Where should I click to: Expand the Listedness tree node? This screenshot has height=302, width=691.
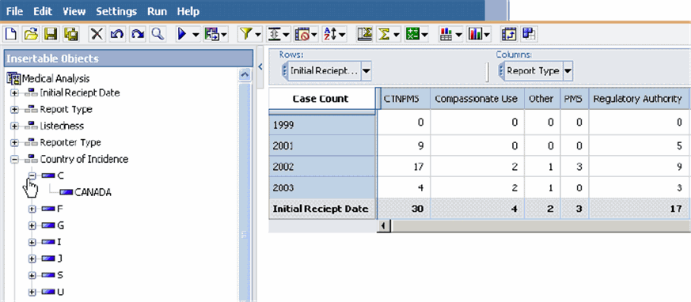[14, 126]
